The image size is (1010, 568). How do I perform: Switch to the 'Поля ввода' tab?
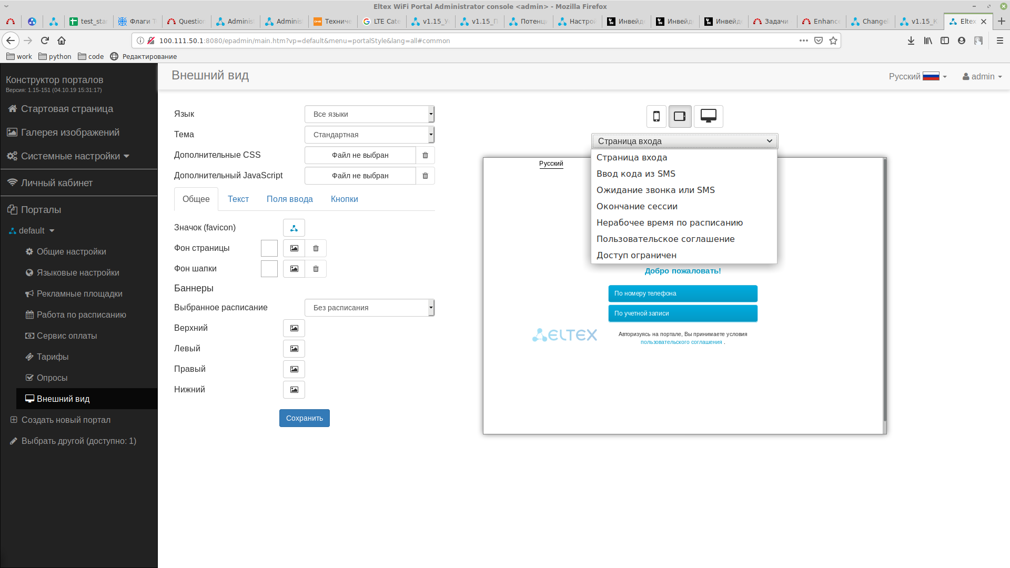289,199
